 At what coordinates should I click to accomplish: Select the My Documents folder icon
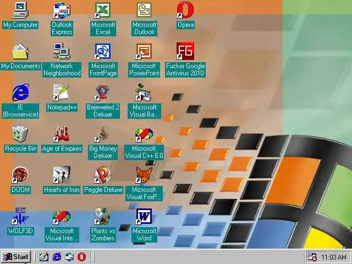pos(20,51)
